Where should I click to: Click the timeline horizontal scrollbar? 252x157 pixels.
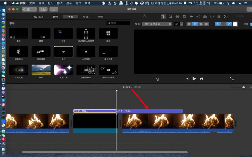105,152
